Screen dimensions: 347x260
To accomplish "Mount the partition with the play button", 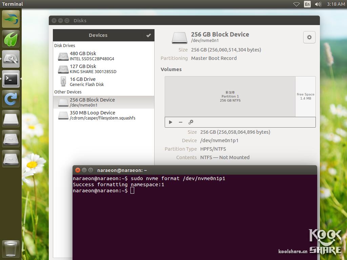I will coord(170,122).
